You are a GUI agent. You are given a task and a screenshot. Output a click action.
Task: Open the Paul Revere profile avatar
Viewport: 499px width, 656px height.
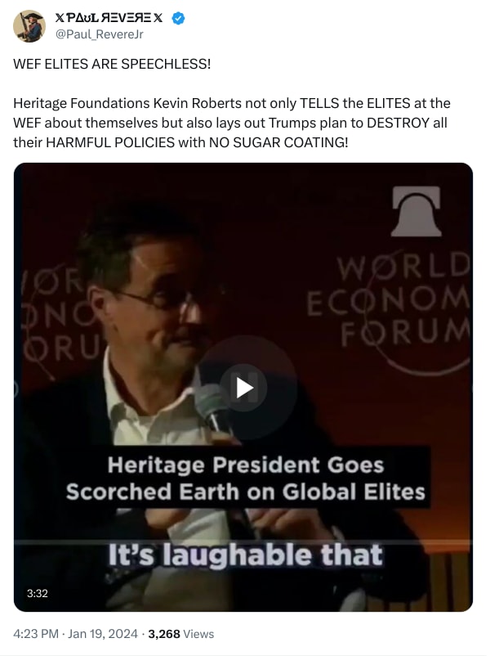pos(29,26)
